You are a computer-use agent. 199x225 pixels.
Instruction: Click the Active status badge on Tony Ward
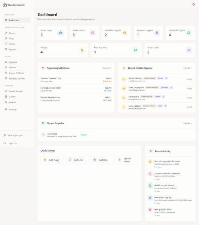[84, 135]
